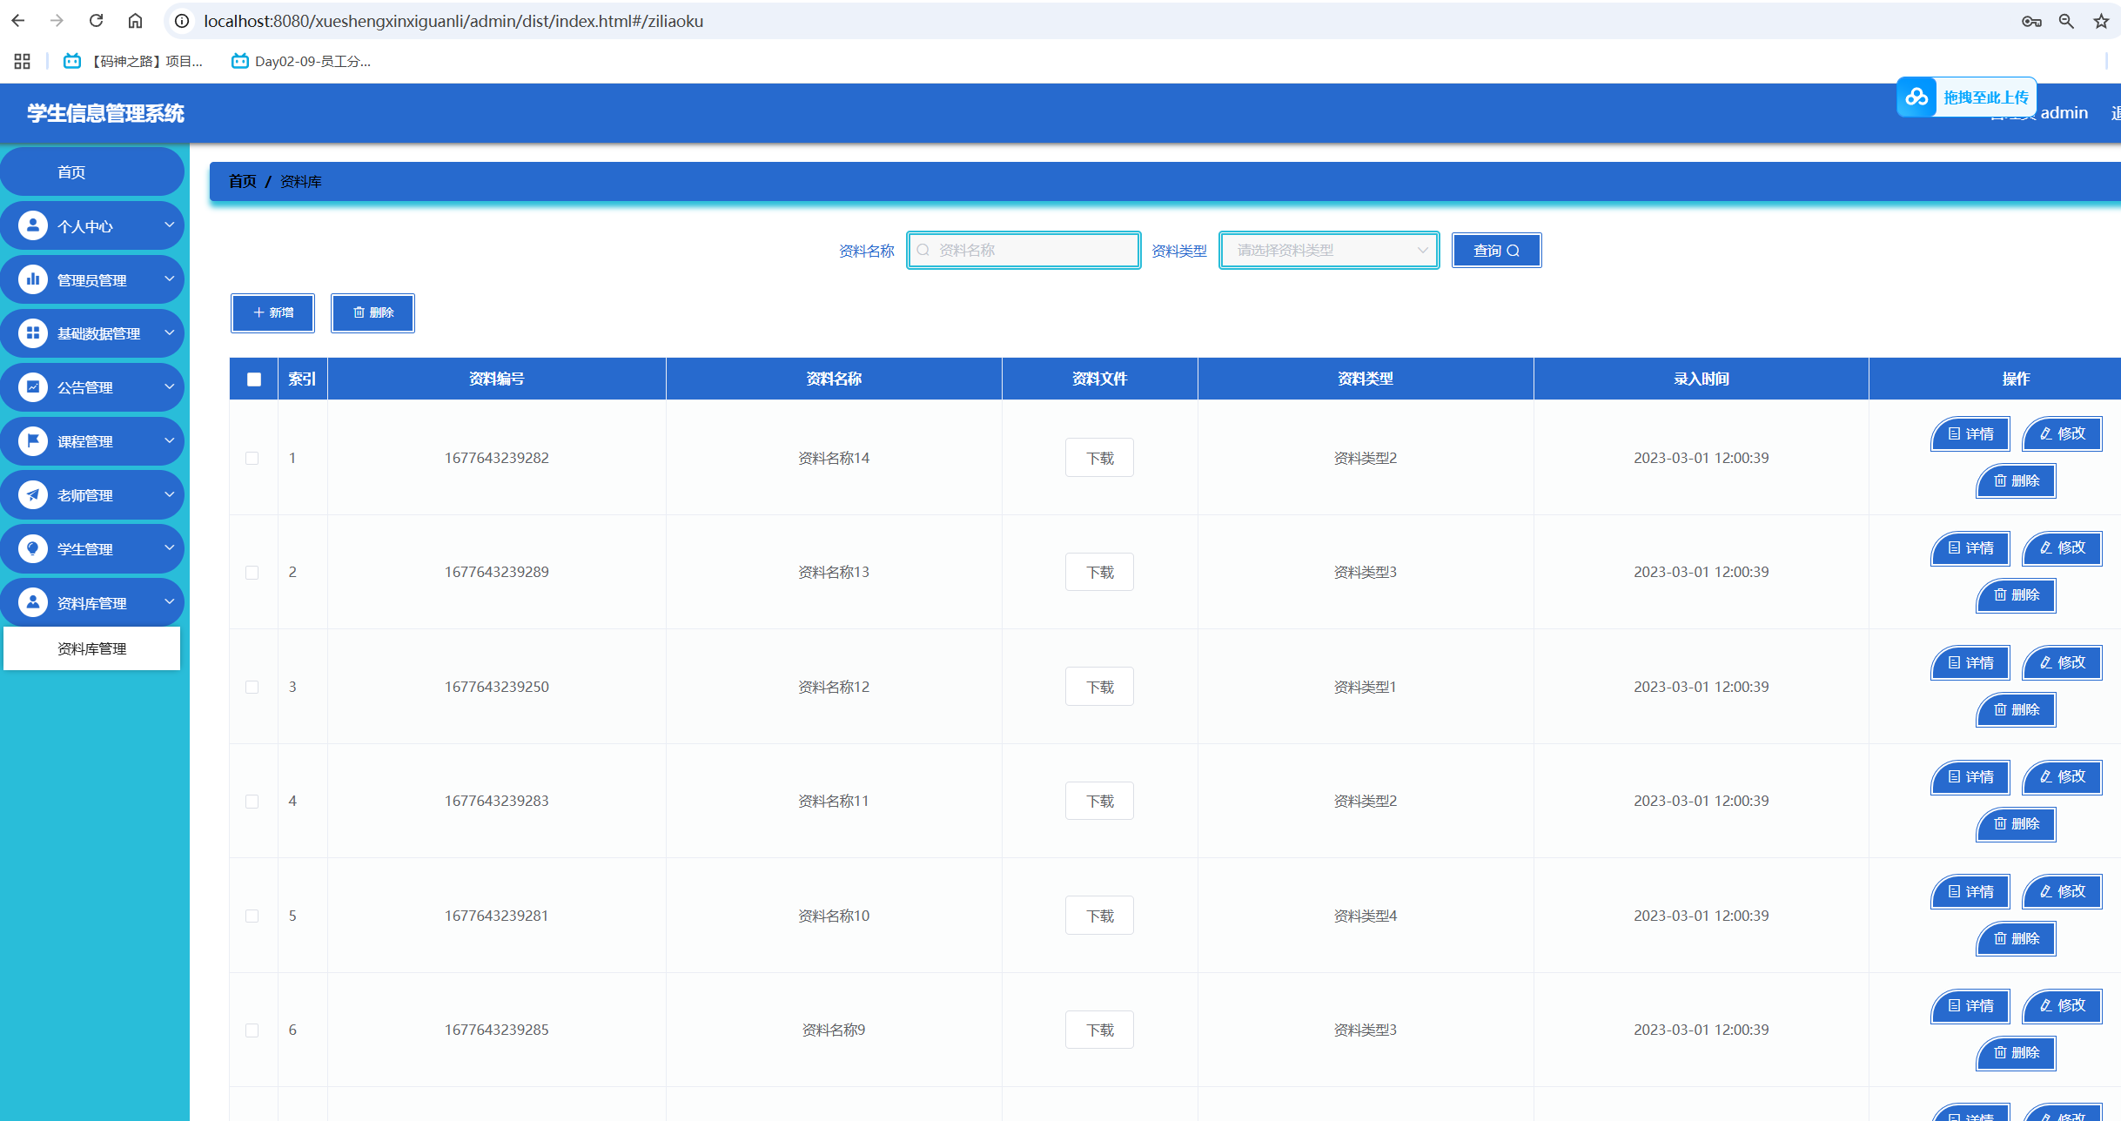Open the 资料类型 select dropdown
This screenshot has width=2121, height=1121.
click(1328, 251)
